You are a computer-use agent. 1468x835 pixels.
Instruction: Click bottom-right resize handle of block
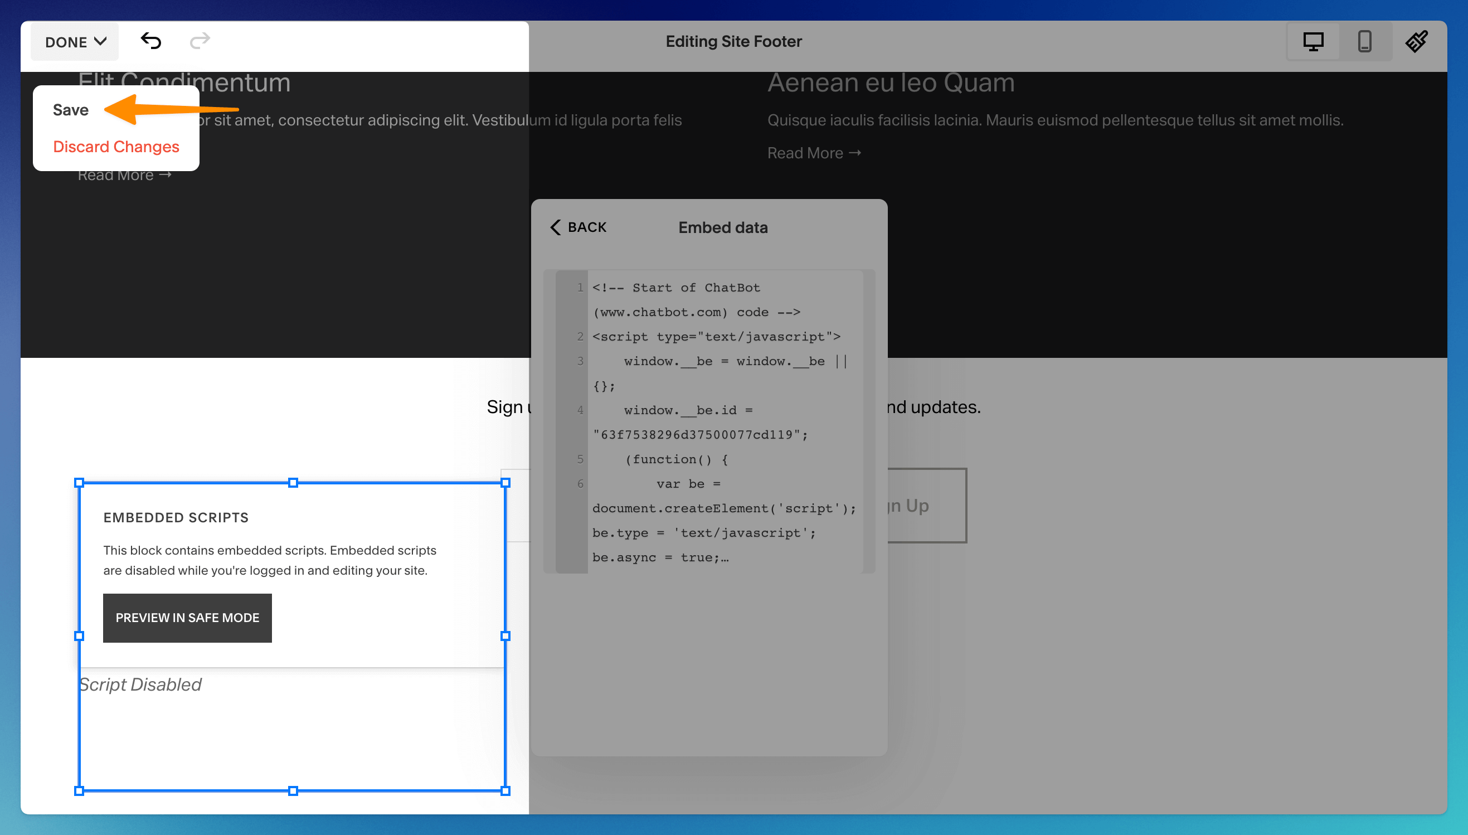505,791
